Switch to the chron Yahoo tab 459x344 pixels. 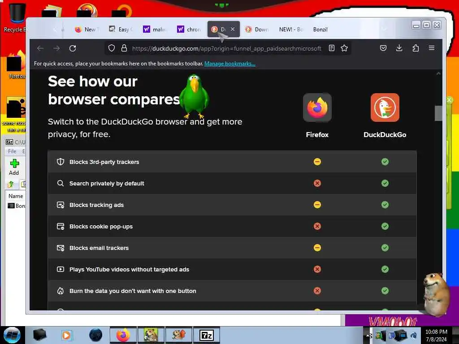(189, 29)
